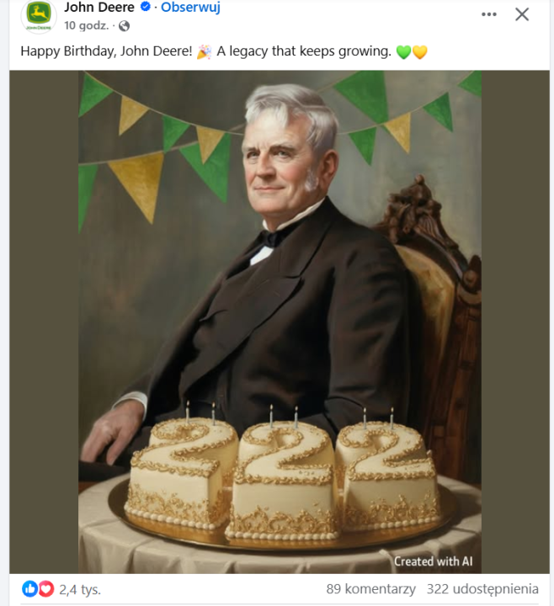Viewport: 554px width, 606px height.
Task: Click the Happy Birthday caption text
Action: click(x=106, y=51)
